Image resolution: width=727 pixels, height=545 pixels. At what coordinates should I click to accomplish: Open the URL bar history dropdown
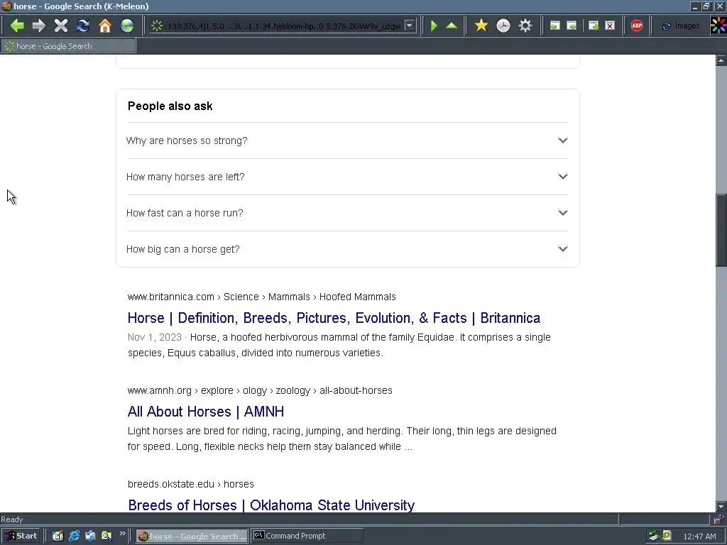pos(410,26)
